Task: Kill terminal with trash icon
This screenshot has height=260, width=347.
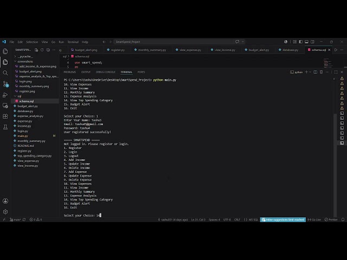Action: [321, 72]
